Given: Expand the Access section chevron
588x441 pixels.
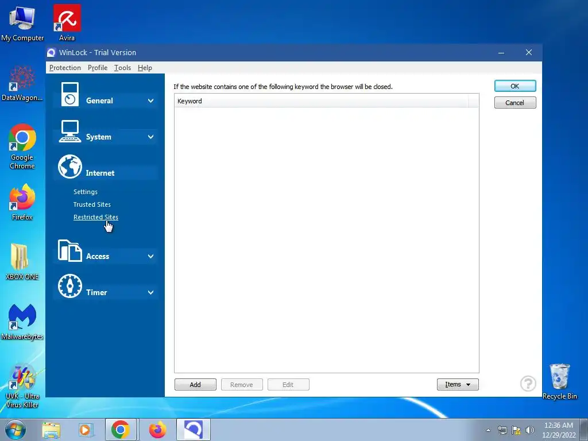Looking at the screenshot, I should pos(151,257).
